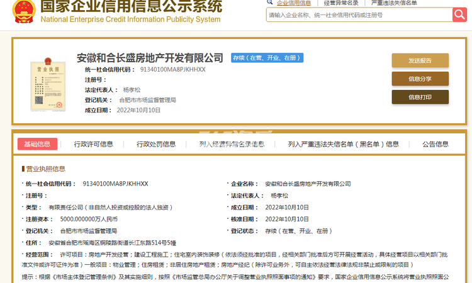Click the 登记机关 value in license section
This screenshot has width=472, height=283.
(x=89, y=231)
